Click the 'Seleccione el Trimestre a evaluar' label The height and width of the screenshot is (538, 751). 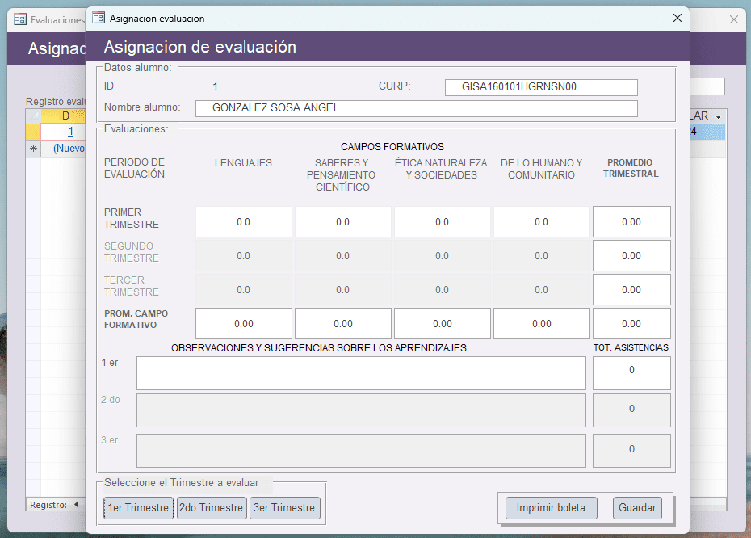click(182, 483)
